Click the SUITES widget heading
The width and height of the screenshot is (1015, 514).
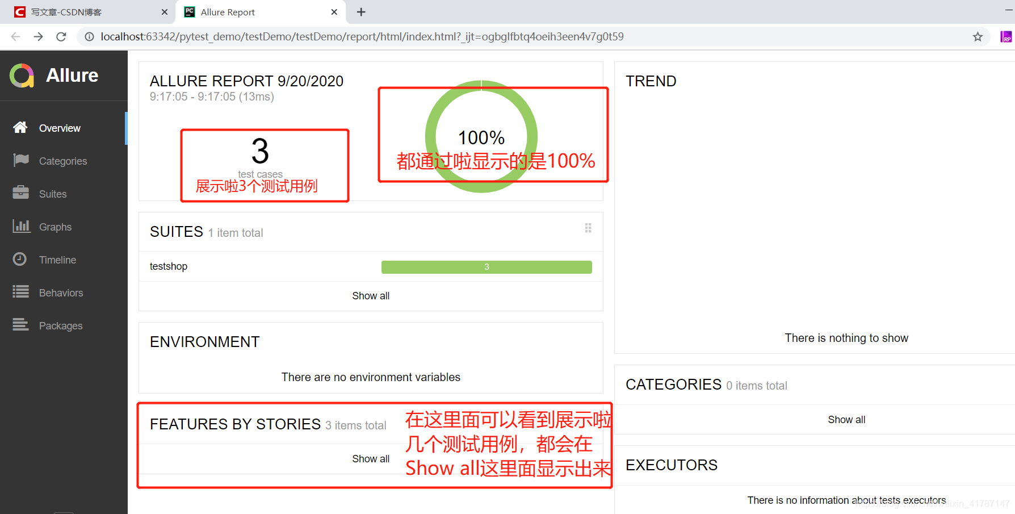177,232
